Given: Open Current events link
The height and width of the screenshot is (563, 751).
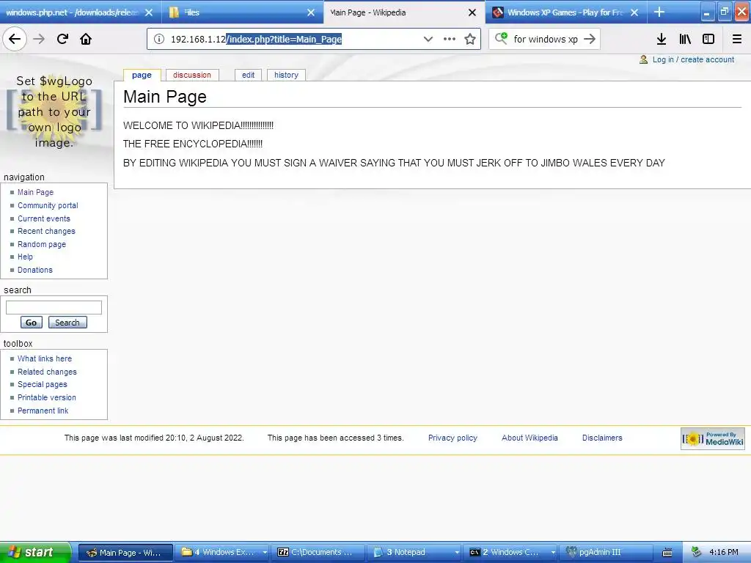Looking at the screenshot, I should point(44,218).
